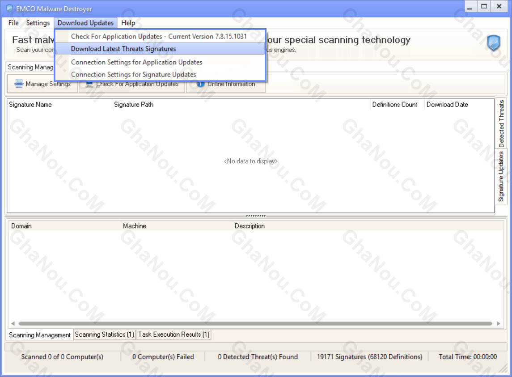Close the Download Updates menu
Screen dimensions: 512x377
pyautogui.click(x=85, y=23)
